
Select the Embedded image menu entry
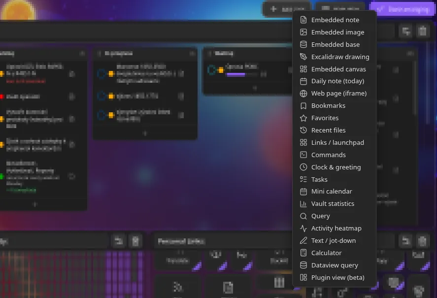[x=335, y=33]
